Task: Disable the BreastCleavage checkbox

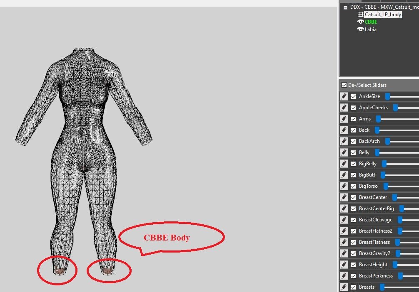Action: 353,220
